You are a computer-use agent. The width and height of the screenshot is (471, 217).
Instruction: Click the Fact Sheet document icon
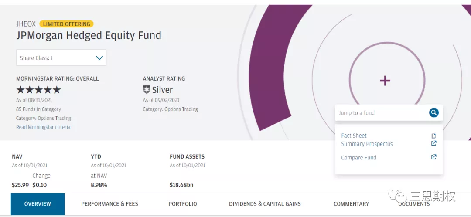pos(433,136)
